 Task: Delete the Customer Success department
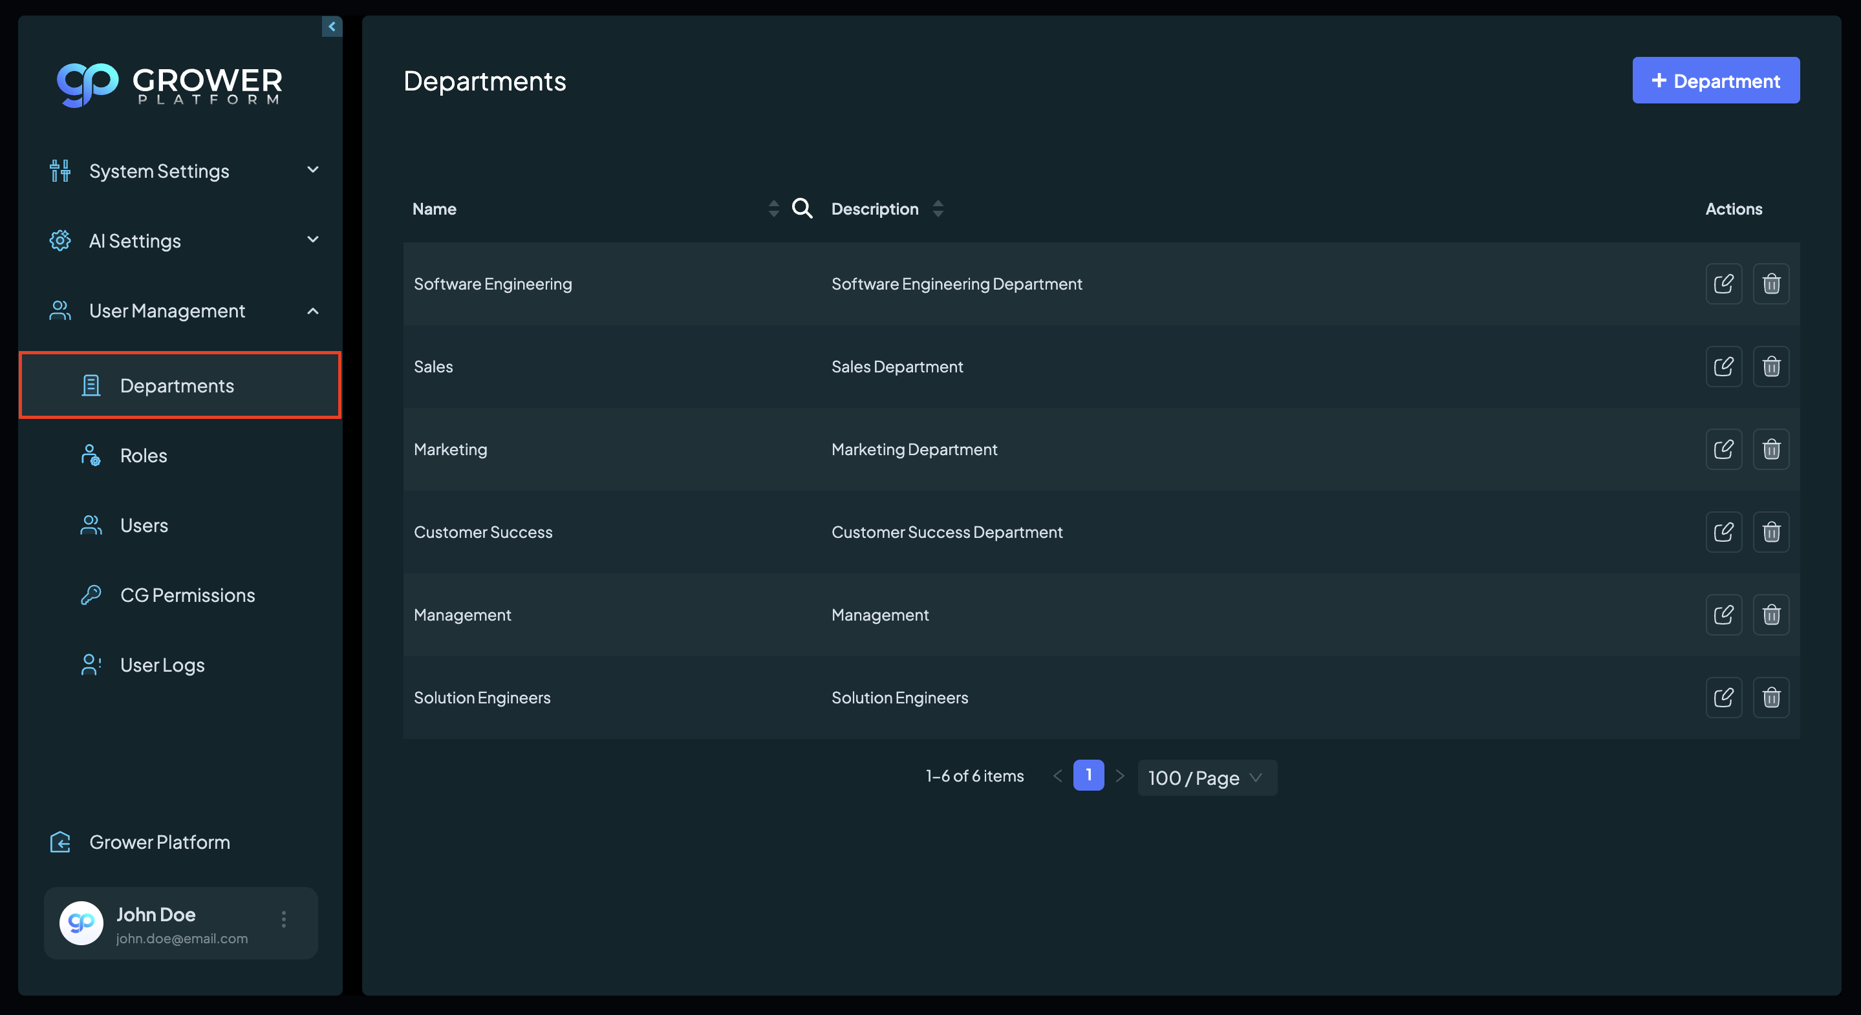pos(1770,533)
